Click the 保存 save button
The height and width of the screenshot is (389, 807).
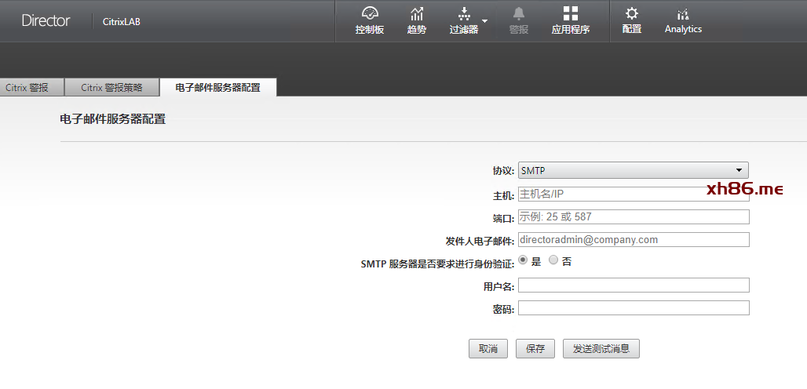(535, 349)
